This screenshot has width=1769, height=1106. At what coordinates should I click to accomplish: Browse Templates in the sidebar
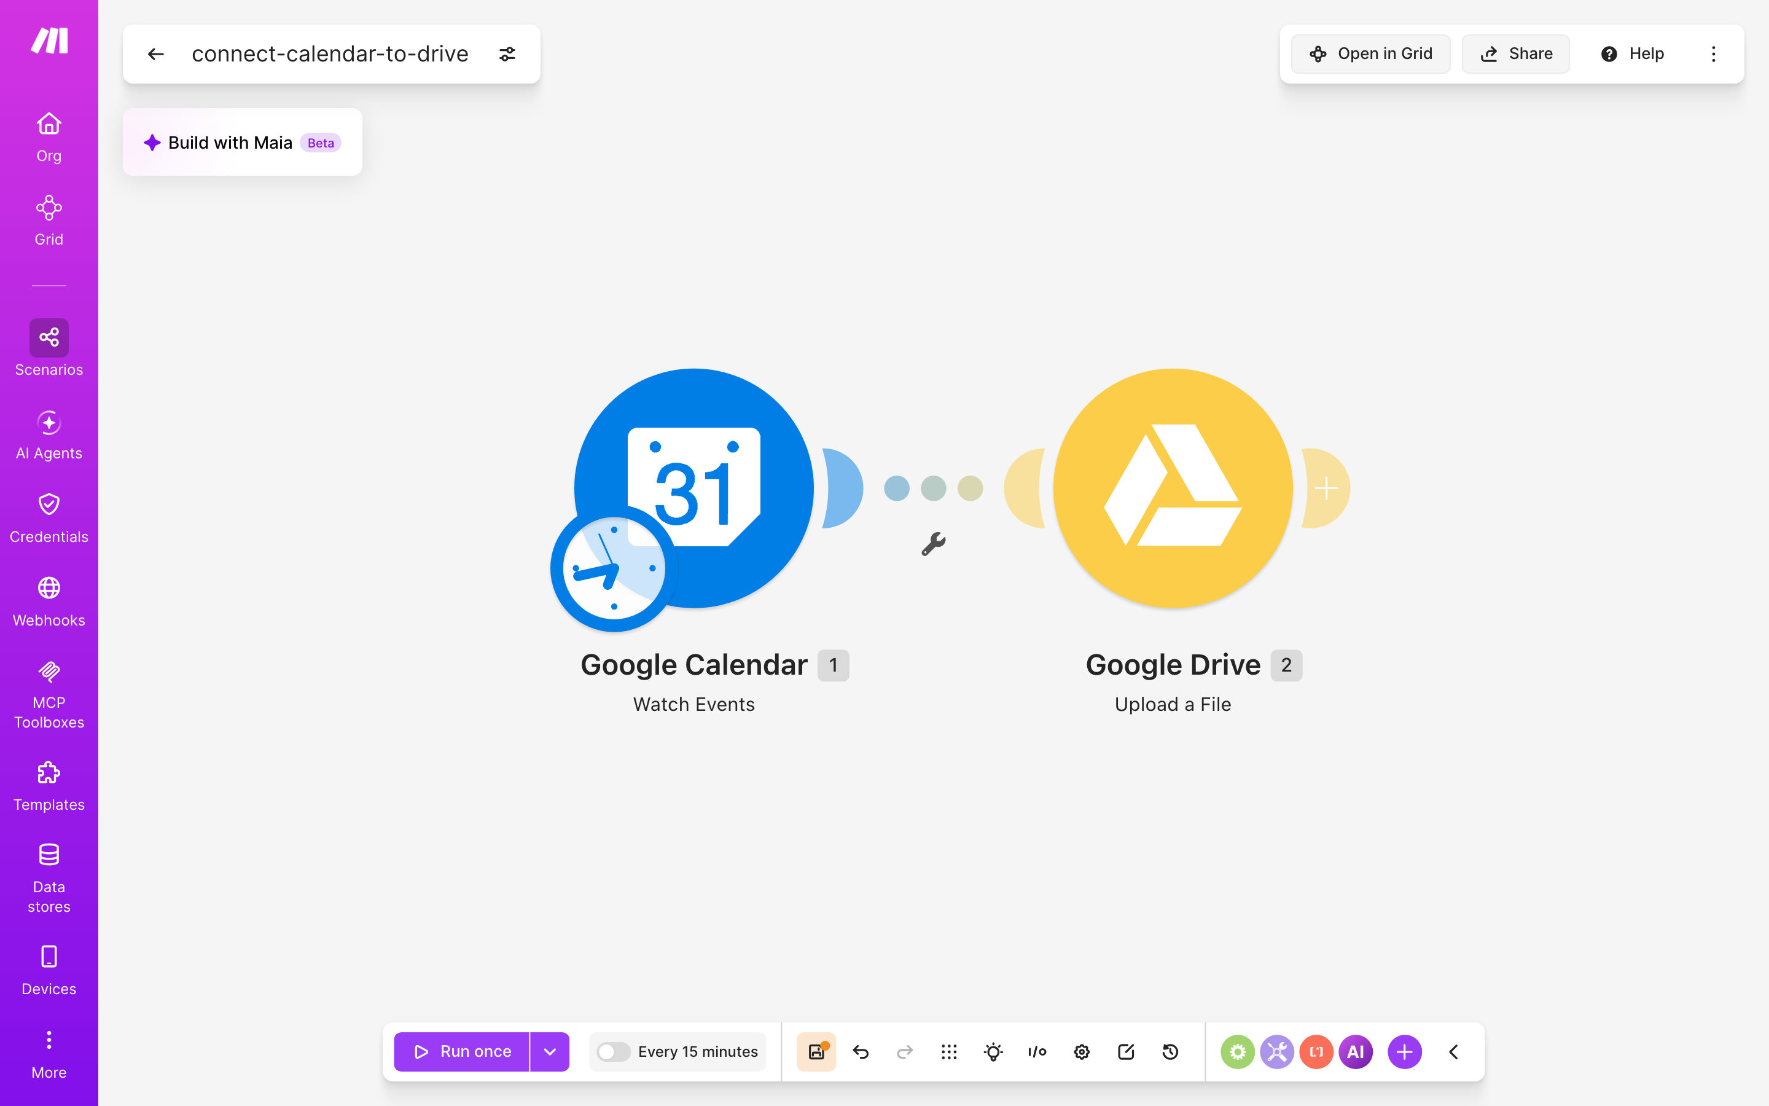pos(49,786)
